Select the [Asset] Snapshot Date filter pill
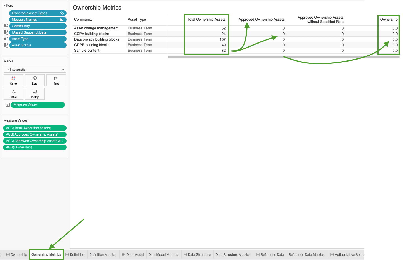 click(37, 32)
